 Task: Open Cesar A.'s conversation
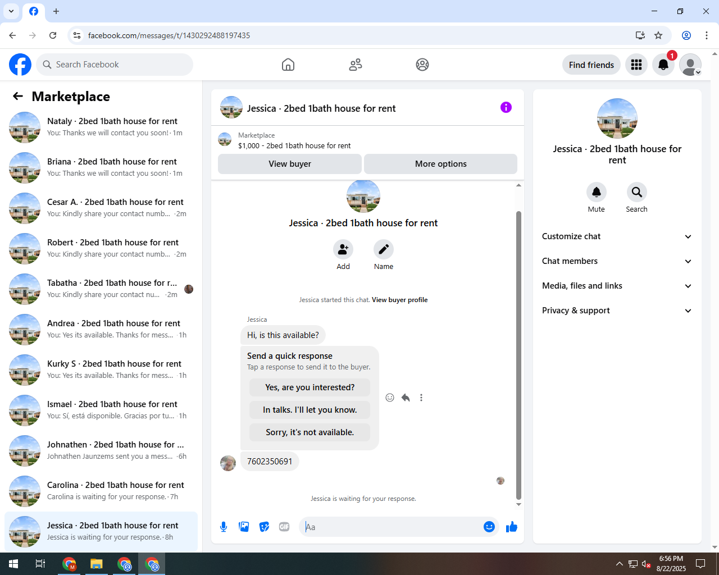[x=101, y=208]
